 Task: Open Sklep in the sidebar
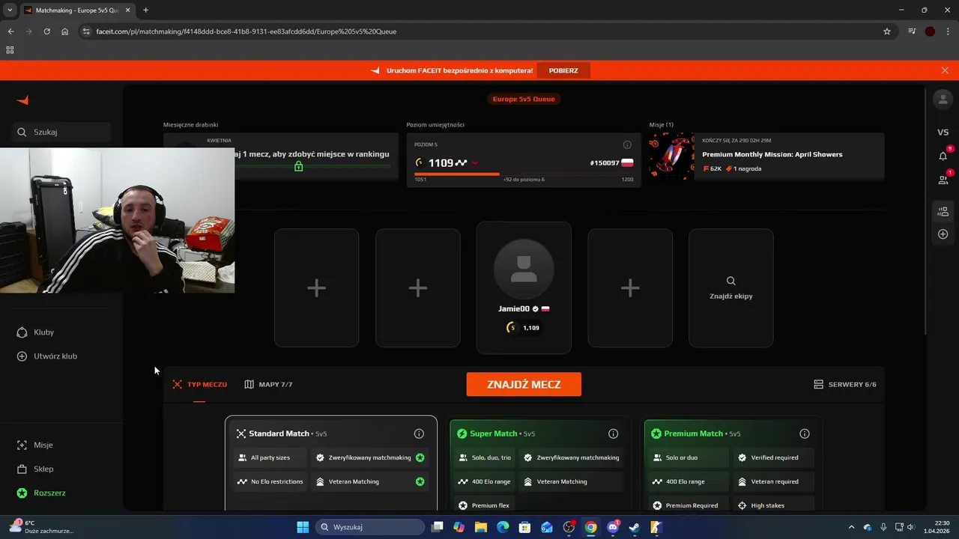pyautogui.click(x=43, y=469)
